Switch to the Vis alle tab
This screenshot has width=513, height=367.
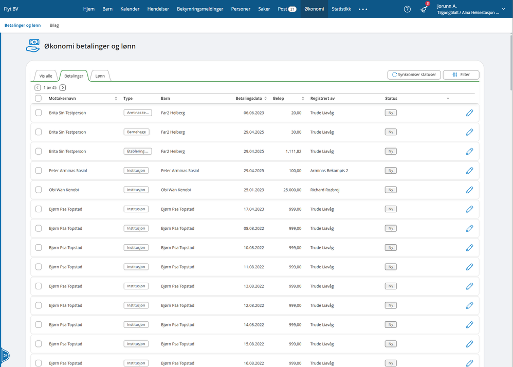pos(46,76)
